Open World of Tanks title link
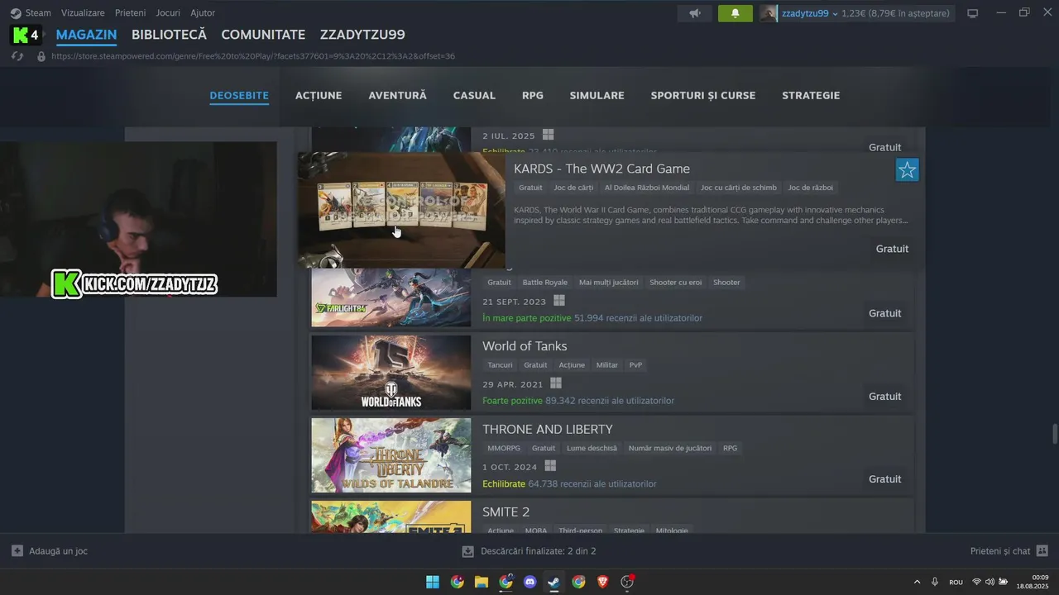Screen dimensions: 1059x595 coord(525,346)
